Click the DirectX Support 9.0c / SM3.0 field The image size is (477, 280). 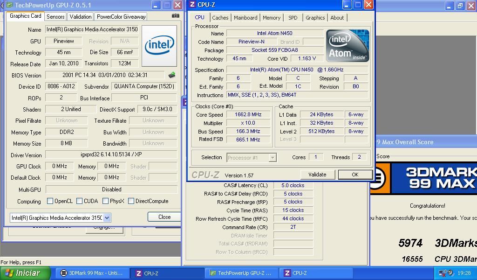pyautogui.click(x=157, y=109)
